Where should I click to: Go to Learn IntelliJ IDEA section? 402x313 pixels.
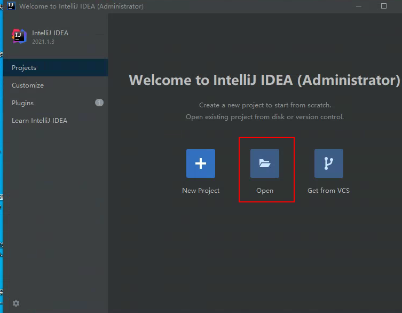[40, 121]
